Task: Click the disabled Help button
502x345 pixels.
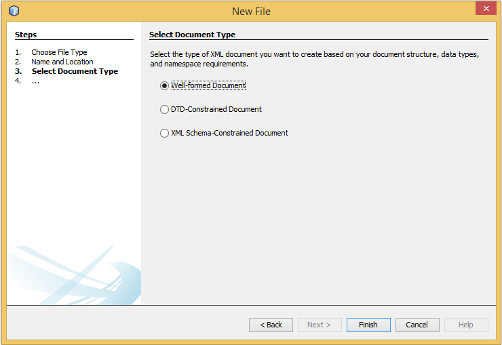Action: (x=466, y=325)
